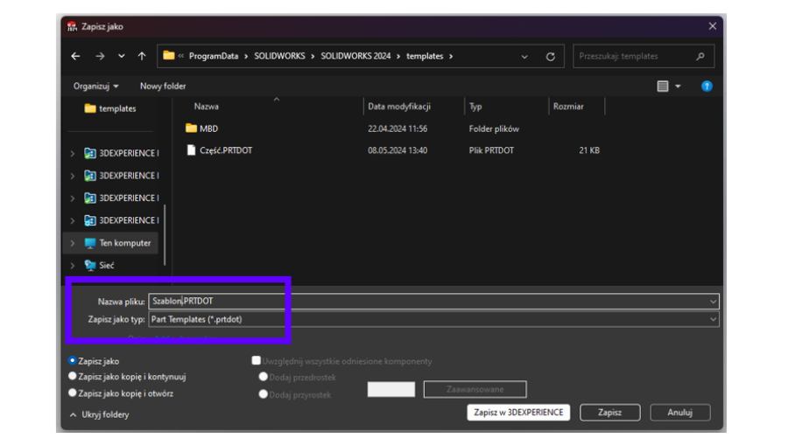The height and width of the screenshot is (445, 788).
Task: Open help with blue question icon
Action: [707, 87]
